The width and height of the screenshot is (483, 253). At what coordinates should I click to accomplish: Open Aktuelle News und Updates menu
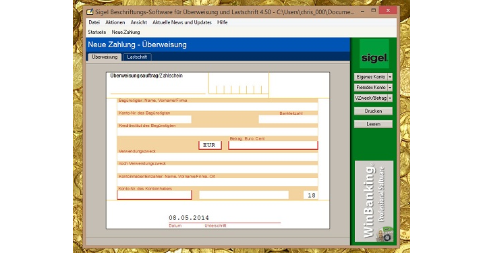click(x=181, y=22)
